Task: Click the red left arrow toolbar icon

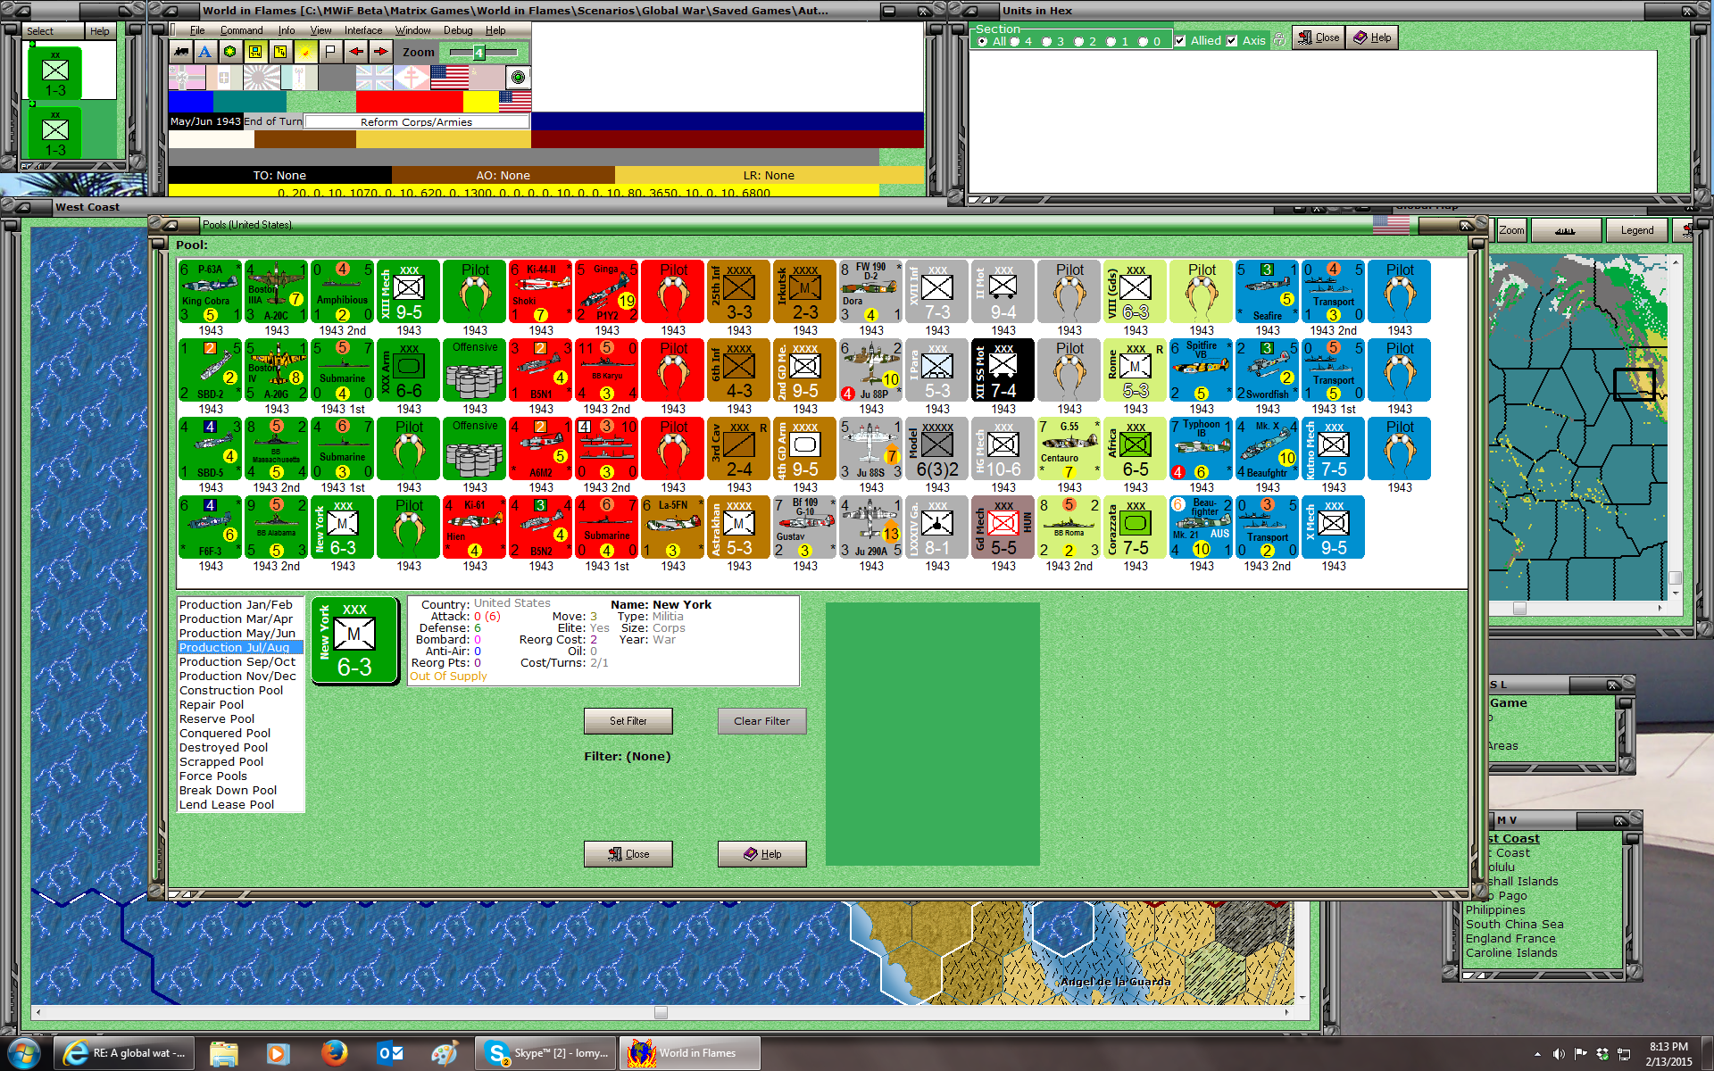Action: point(356,52)
